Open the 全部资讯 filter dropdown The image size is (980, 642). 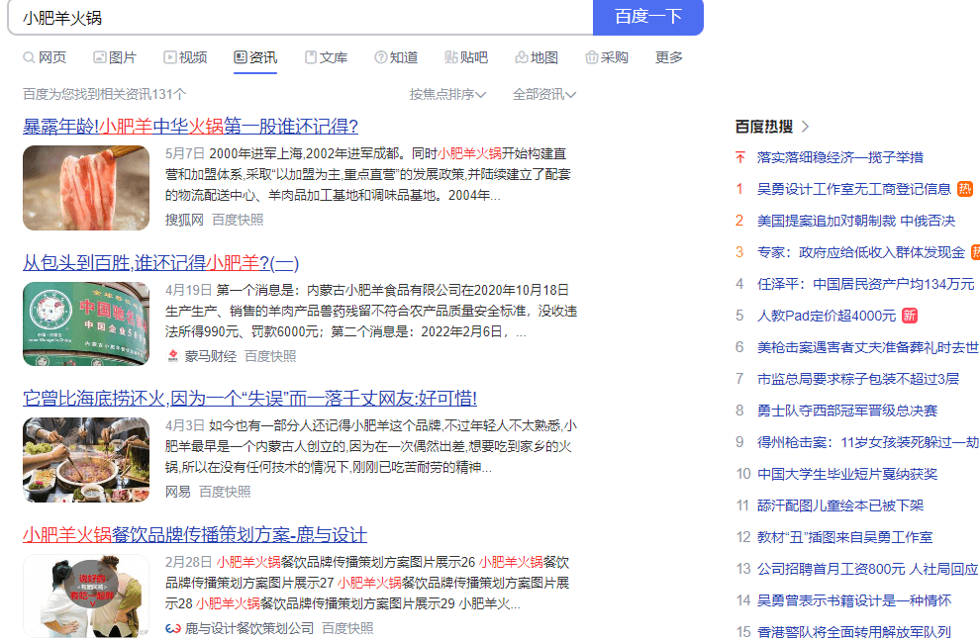coord(543,94)
